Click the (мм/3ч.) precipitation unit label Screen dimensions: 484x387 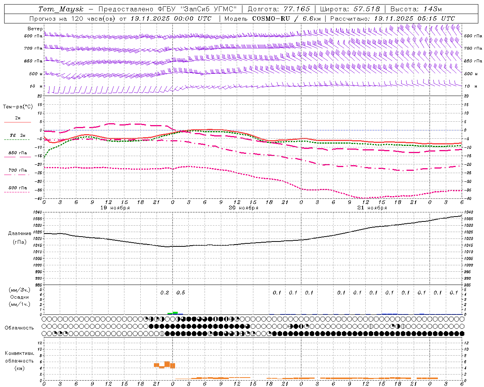(x=20, y=289)
